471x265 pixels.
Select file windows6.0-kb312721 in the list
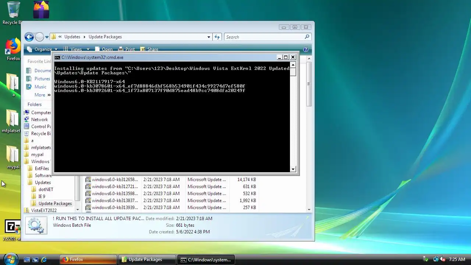112,187
